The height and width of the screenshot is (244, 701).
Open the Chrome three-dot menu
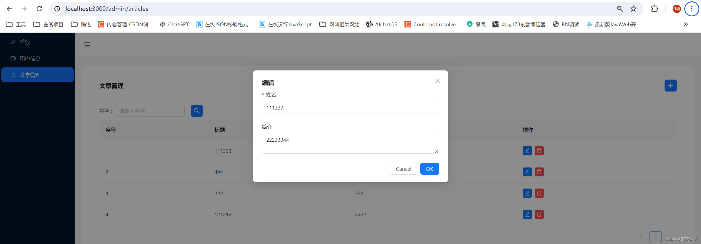pos(692,9)
